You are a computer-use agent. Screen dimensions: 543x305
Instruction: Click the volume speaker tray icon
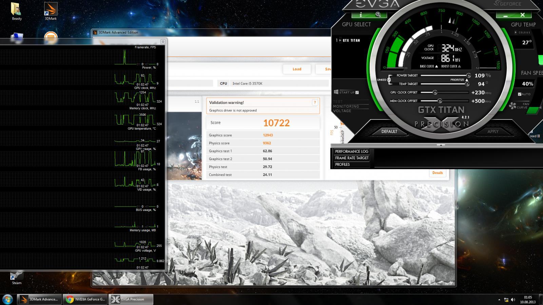point(513,300)
